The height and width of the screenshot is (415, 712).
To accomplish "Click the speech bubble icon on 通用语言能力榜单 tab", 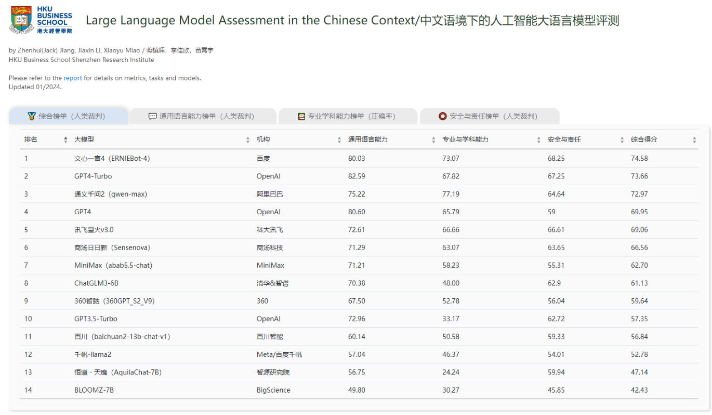I will [152, 116].
